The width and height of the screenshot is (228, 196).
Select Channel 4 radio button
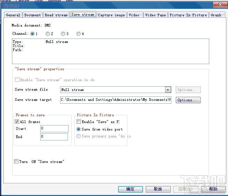[79, 34]
